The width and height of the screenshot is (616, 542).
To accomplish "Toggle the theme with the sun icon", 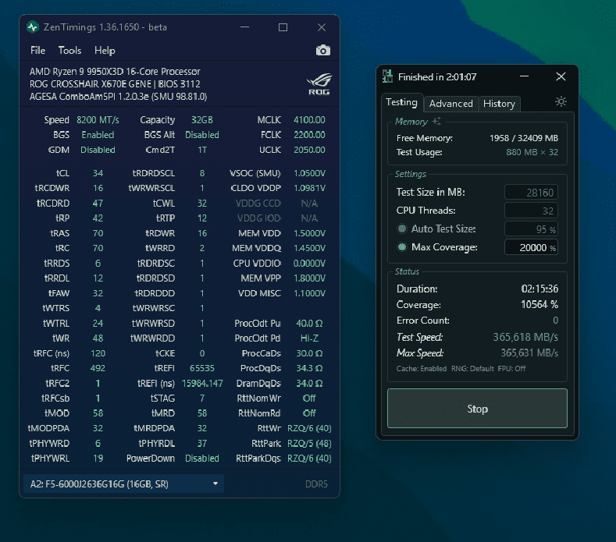I will tap(561, 101).
